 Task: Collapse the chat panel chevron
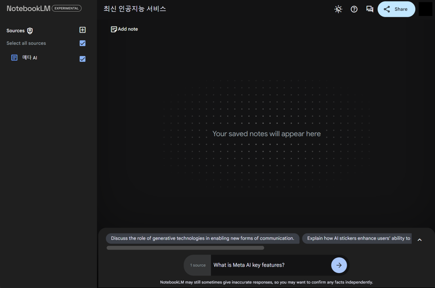coord(420,240)
